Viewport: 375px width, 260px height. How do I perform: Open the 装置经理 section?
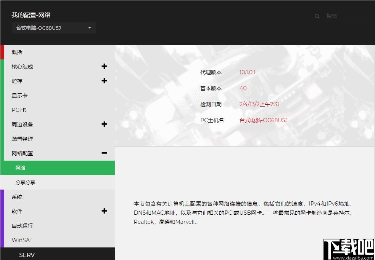pos(57,139)
